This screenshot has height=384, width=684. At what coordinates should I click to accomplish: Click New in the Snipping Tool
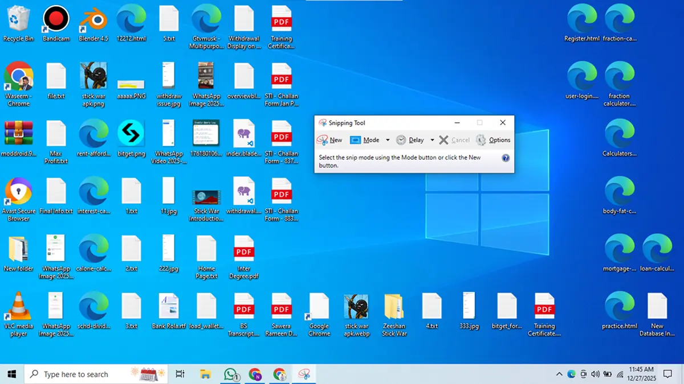coord(330,140)
